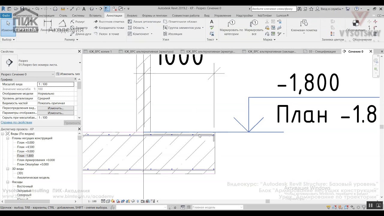Image resolution: width=384 pixels, height=216 pixels.
Task: Collapse the 3D виды tree node
Action: coord(8,169)
